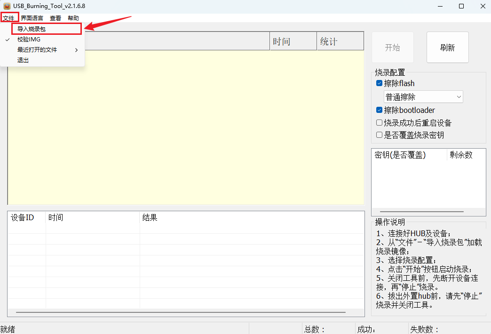Viewport: 491px width, 334px height.
Task: Disable the 擦除bootloader checkbox
Action: (x=379, y=110)
